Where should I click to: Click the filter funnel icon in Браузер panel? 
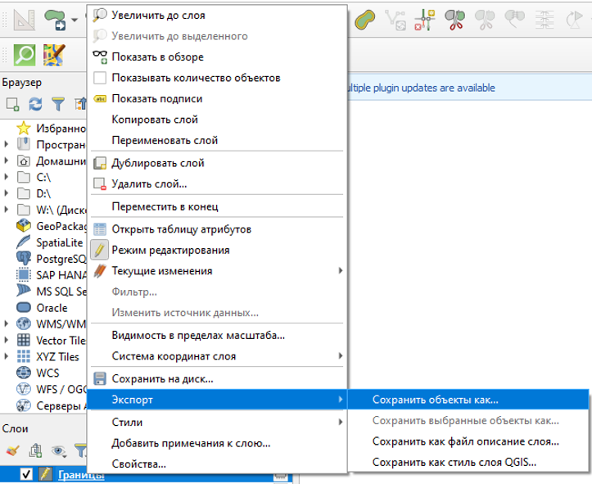click(x=57, y=104)
